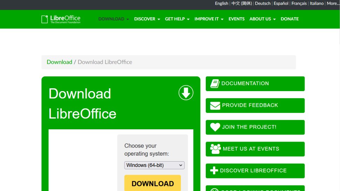Click the Provide Feedback envelope icon
340x191 pixels.
(215, 105)
